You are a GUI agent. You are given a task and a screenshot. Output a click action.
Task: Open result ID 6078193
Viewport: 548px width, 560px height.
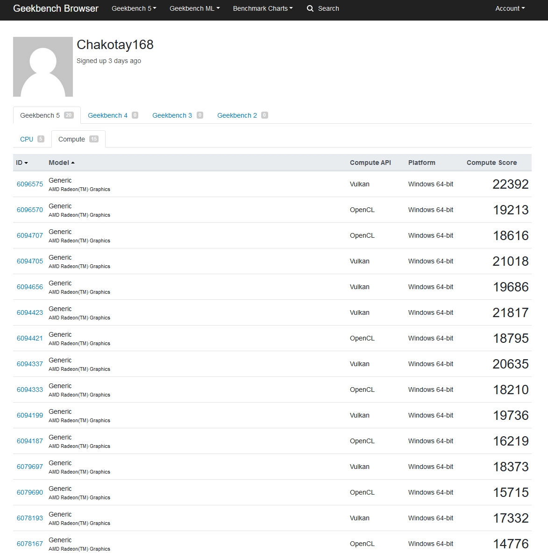coord(29,518)
